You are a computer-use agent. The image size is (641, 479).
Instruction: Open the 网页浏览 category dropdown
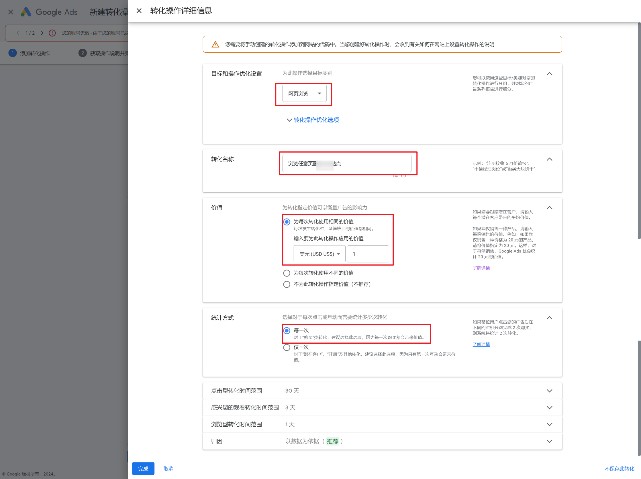coord(304,94)
